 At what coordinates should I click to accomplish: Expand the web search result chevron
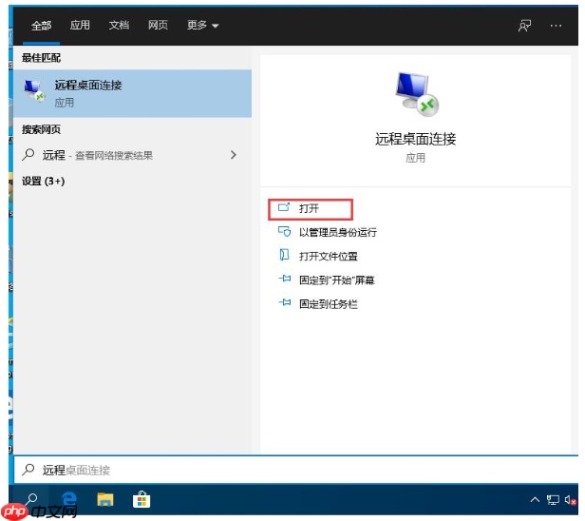point(234,155)
